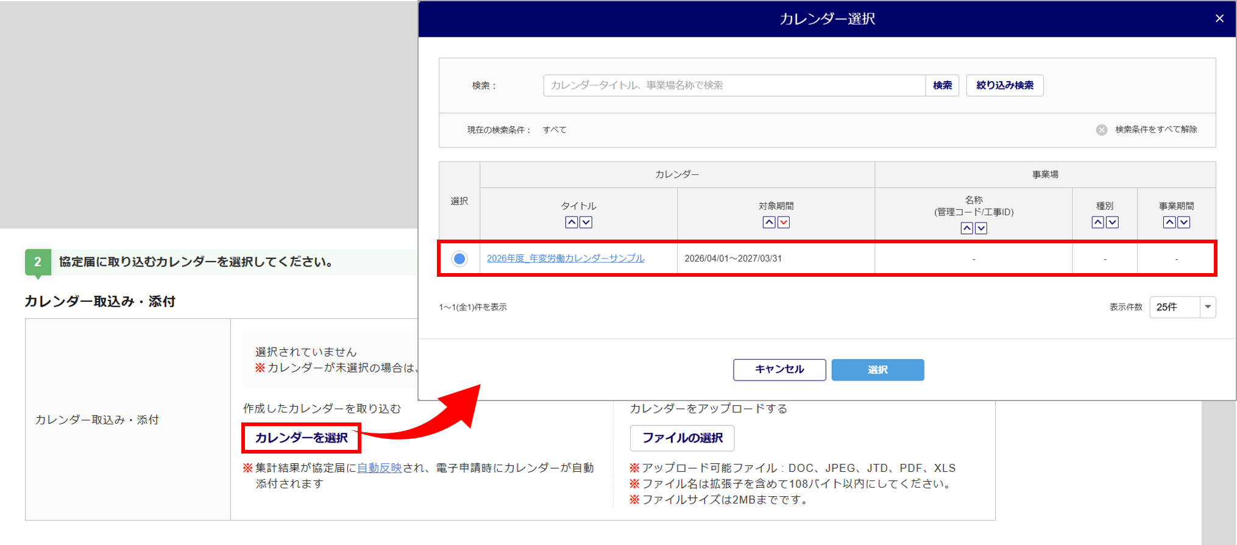This screenshot has height=545, width=1237.
Task: Open the 表示件数 25件 dropdown
Action: (x=1182, y=307)
